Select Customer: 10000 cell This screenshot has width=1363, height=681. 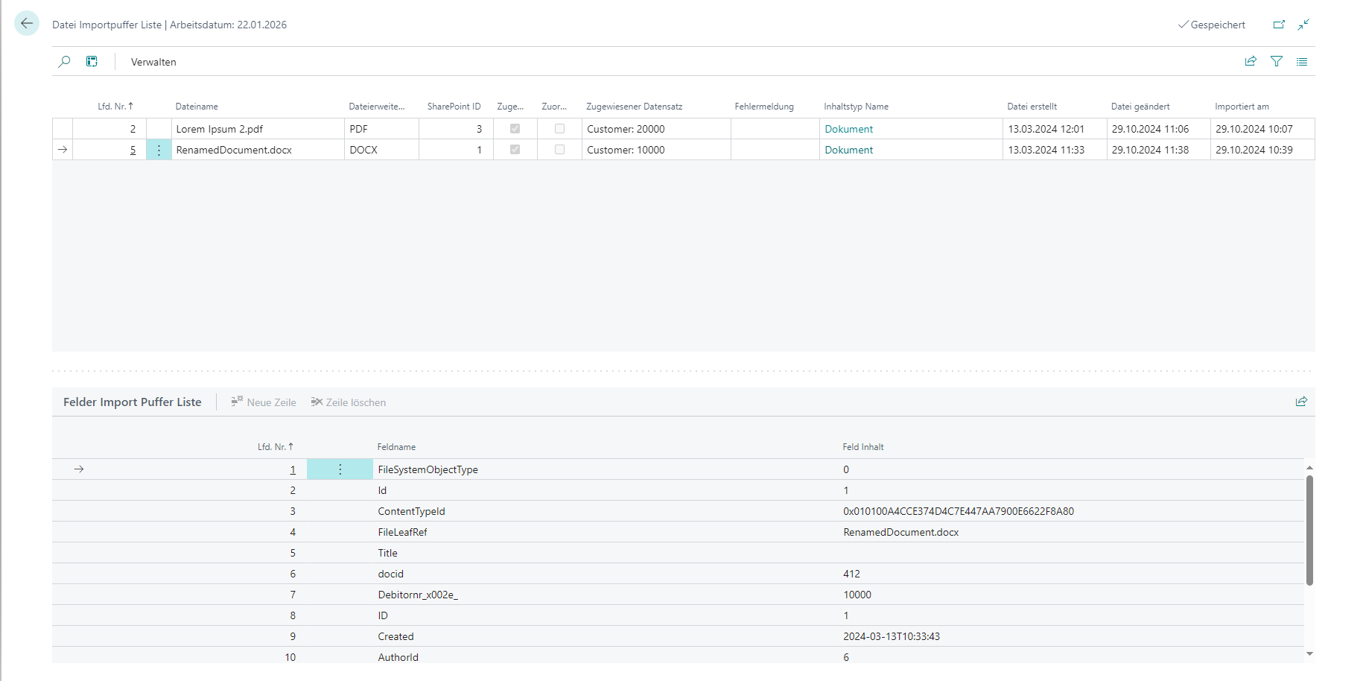point(656,150)
